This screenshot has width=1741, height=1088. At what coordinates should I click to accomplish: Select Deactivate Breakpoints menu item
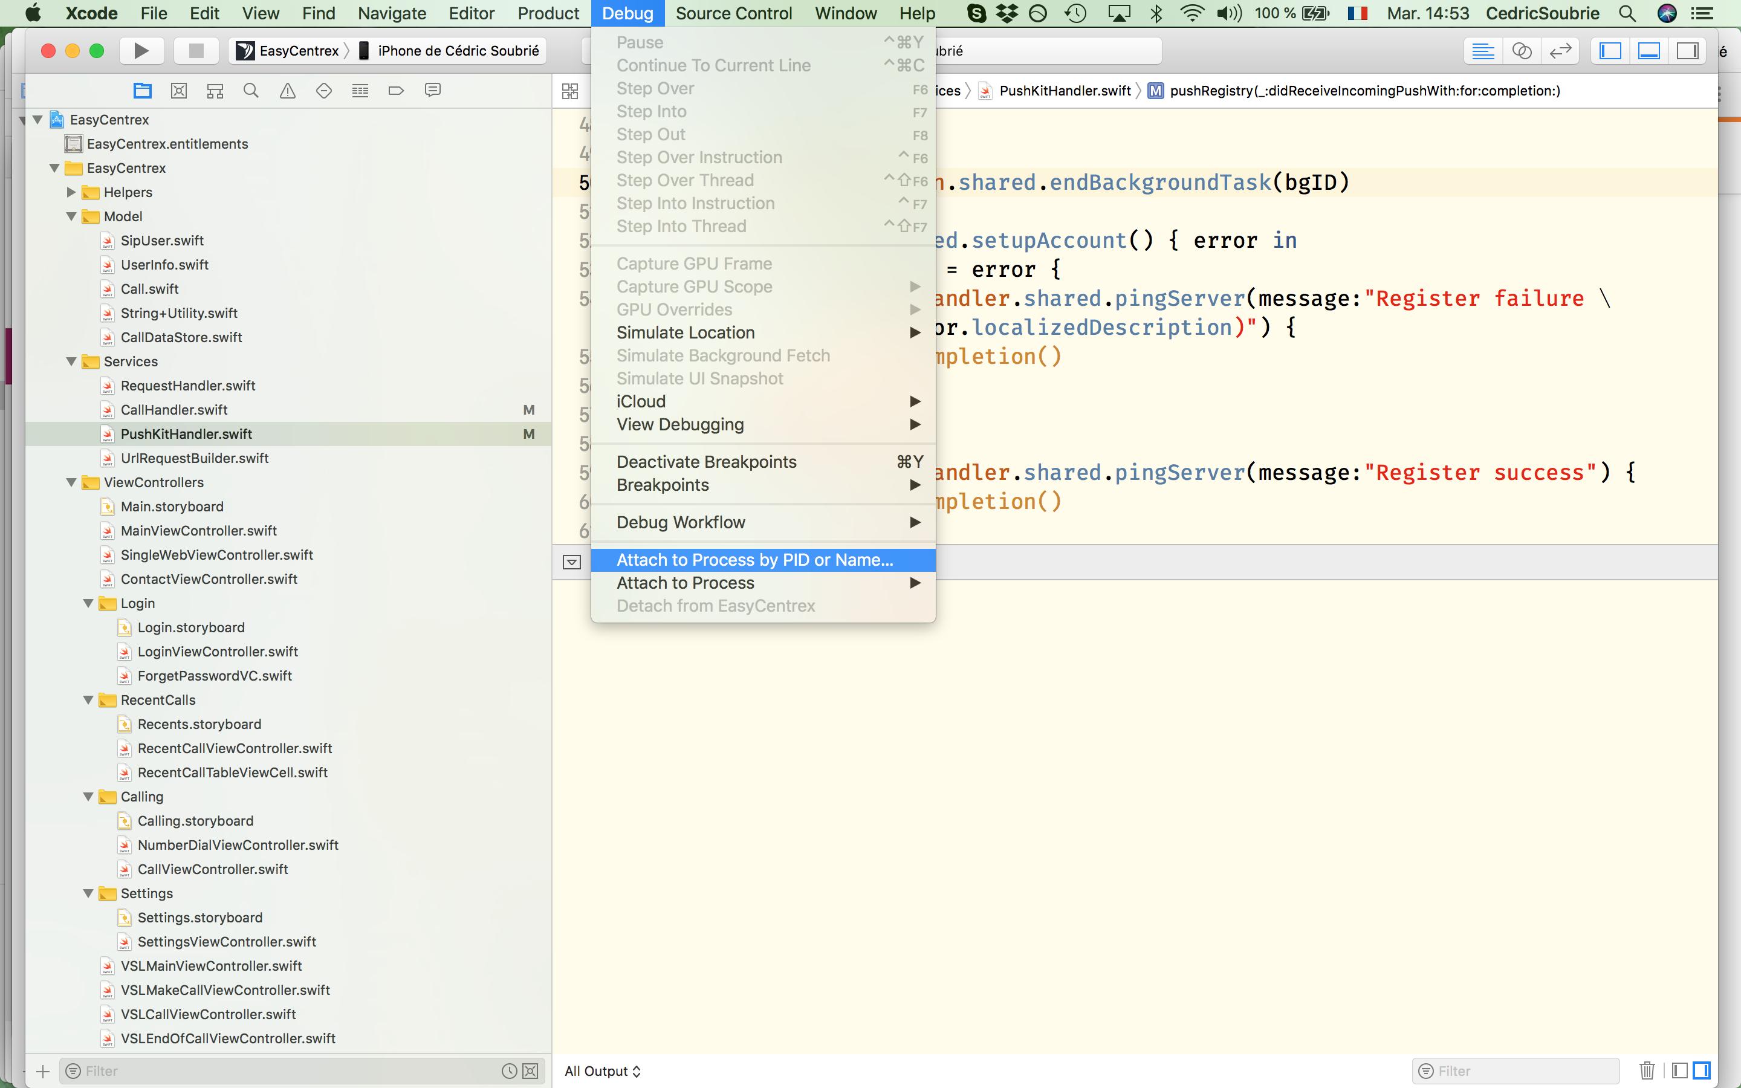click(x=705, y=462)
